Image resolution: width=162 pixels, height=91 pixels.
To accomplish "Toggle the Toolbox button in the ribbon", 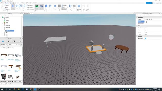I will 42,7.
